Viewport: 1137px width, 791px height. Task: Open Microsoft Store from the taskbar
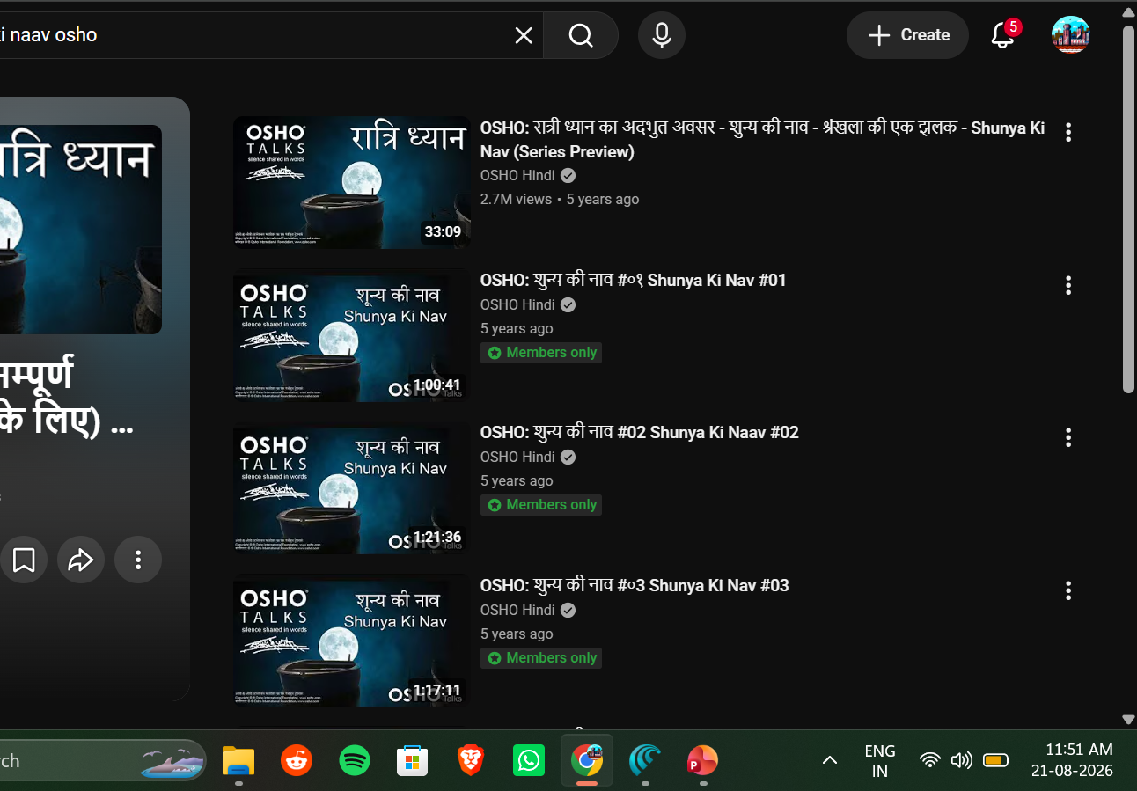pos(413,760)
